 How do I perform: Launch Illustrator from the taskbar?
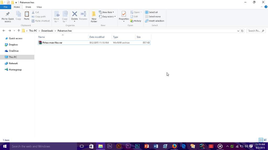[119, 146]
